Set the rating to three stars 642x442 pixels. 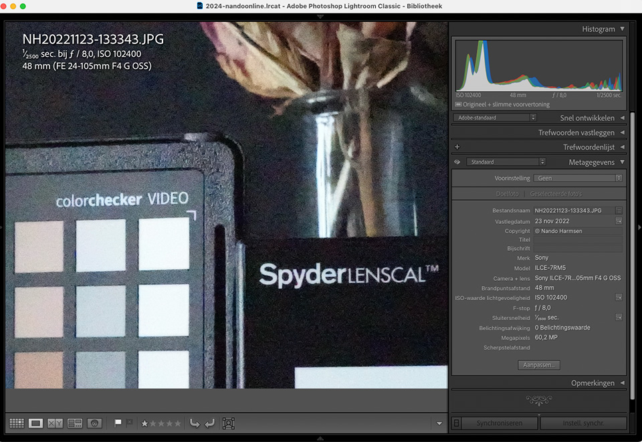161,423
